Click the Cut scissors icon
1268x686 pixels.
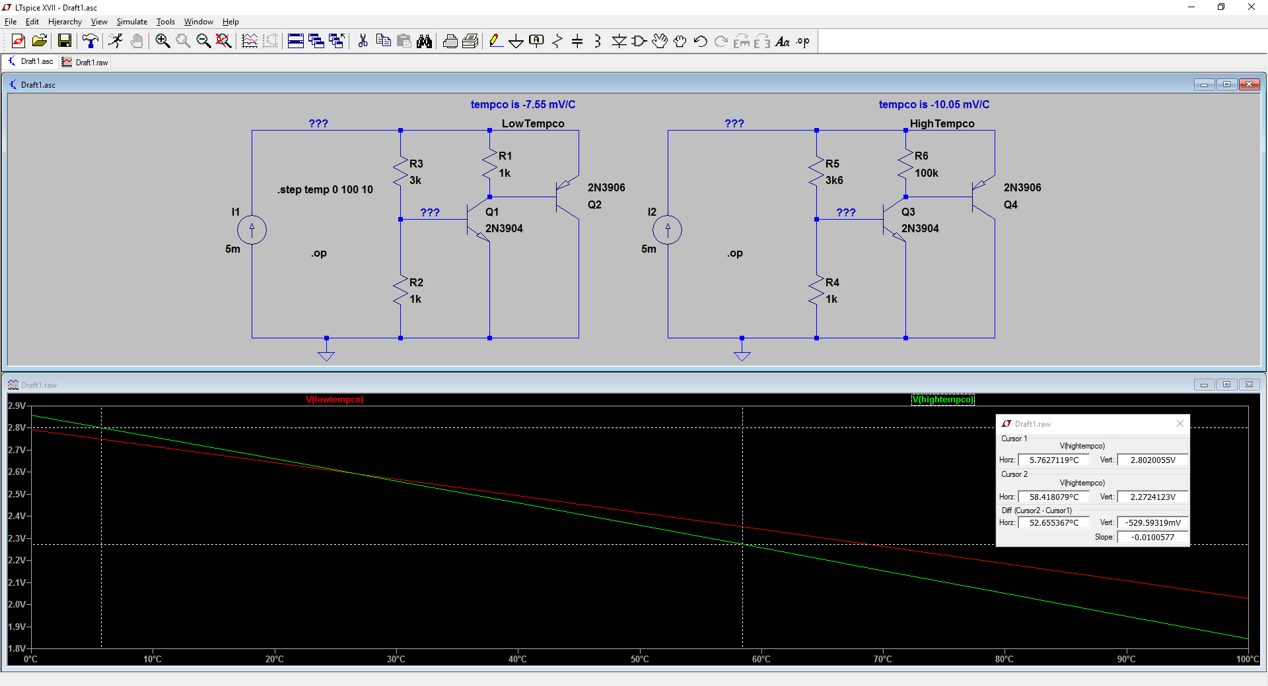pyautogui.click(x=363, y=41)
